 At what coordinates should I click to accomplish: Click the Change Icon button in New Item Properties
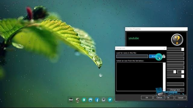click(x=175, y=90)
